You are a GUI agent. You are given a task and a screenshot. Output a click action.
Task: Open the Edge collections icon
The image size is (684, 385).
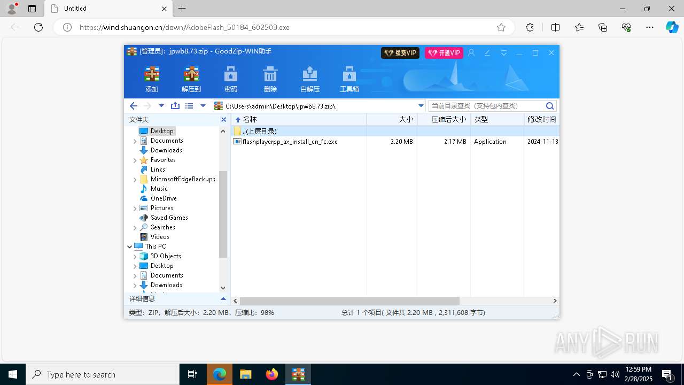603,27
